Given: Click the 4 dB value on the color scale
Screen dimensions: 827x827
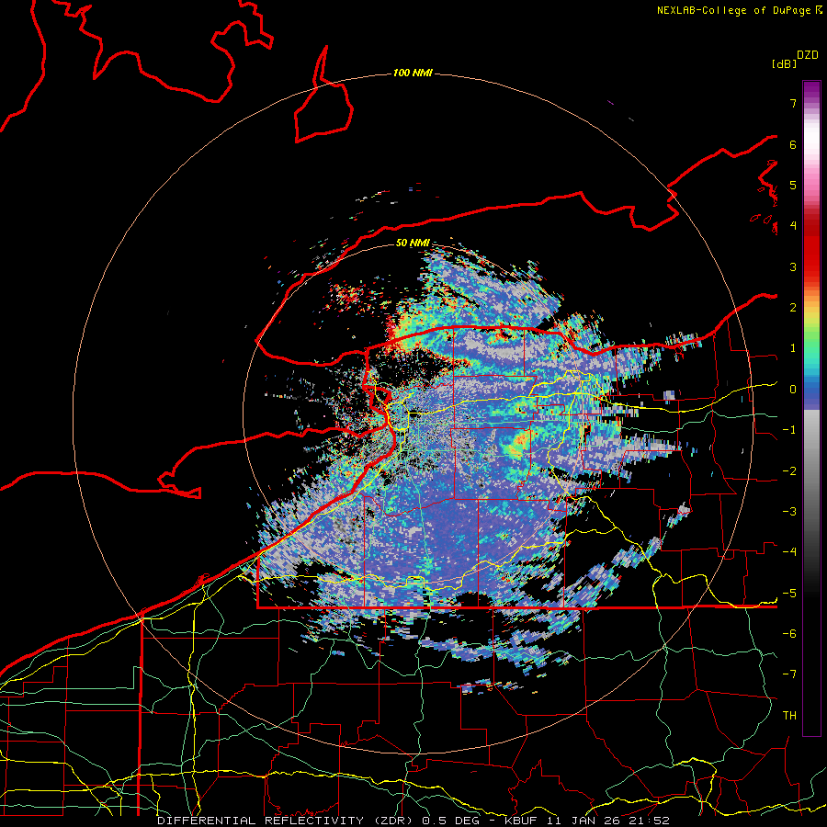Looking at the screenshot, I should coord(793,226).
